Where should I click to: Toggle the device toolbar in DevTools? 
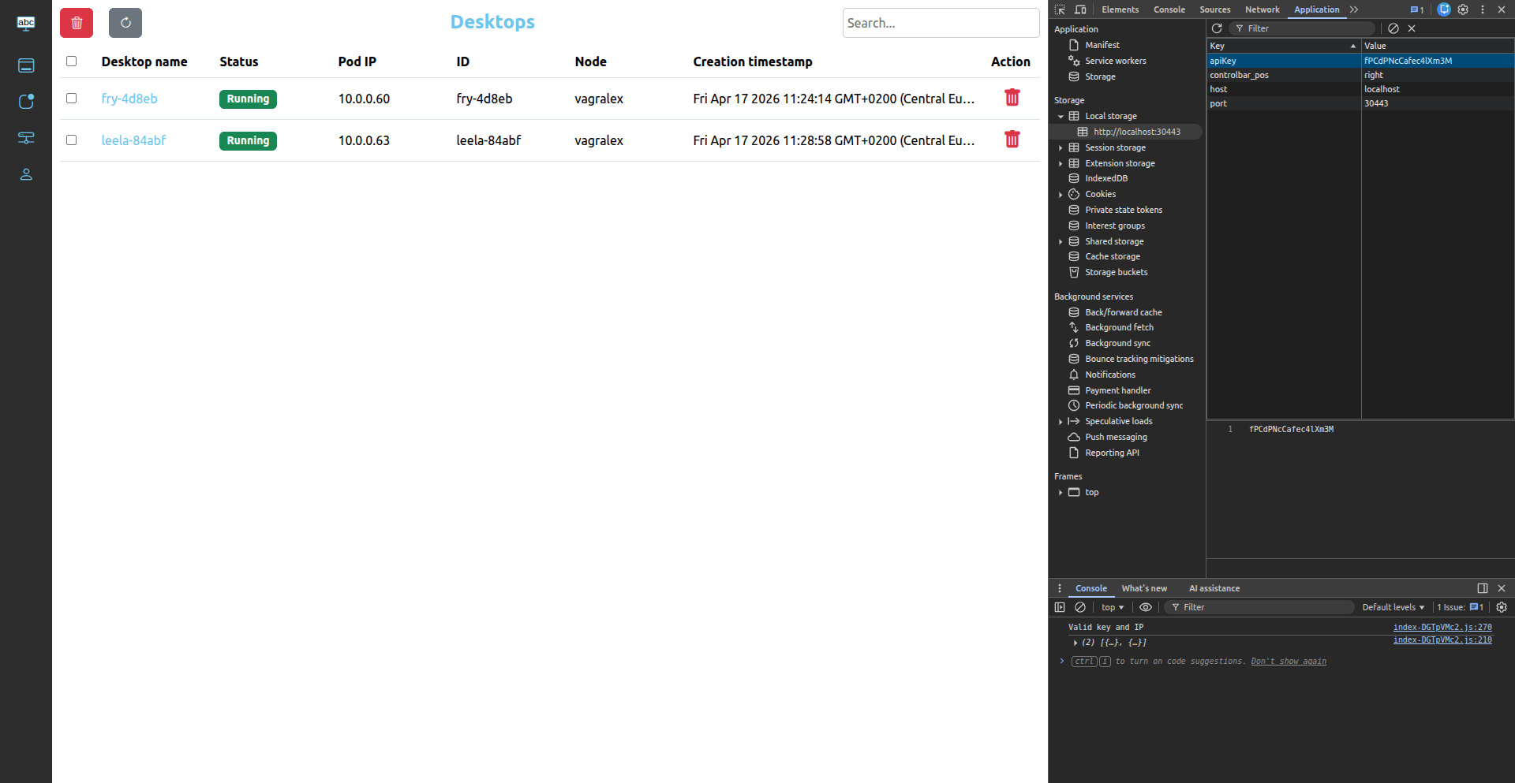[1080, 9]
